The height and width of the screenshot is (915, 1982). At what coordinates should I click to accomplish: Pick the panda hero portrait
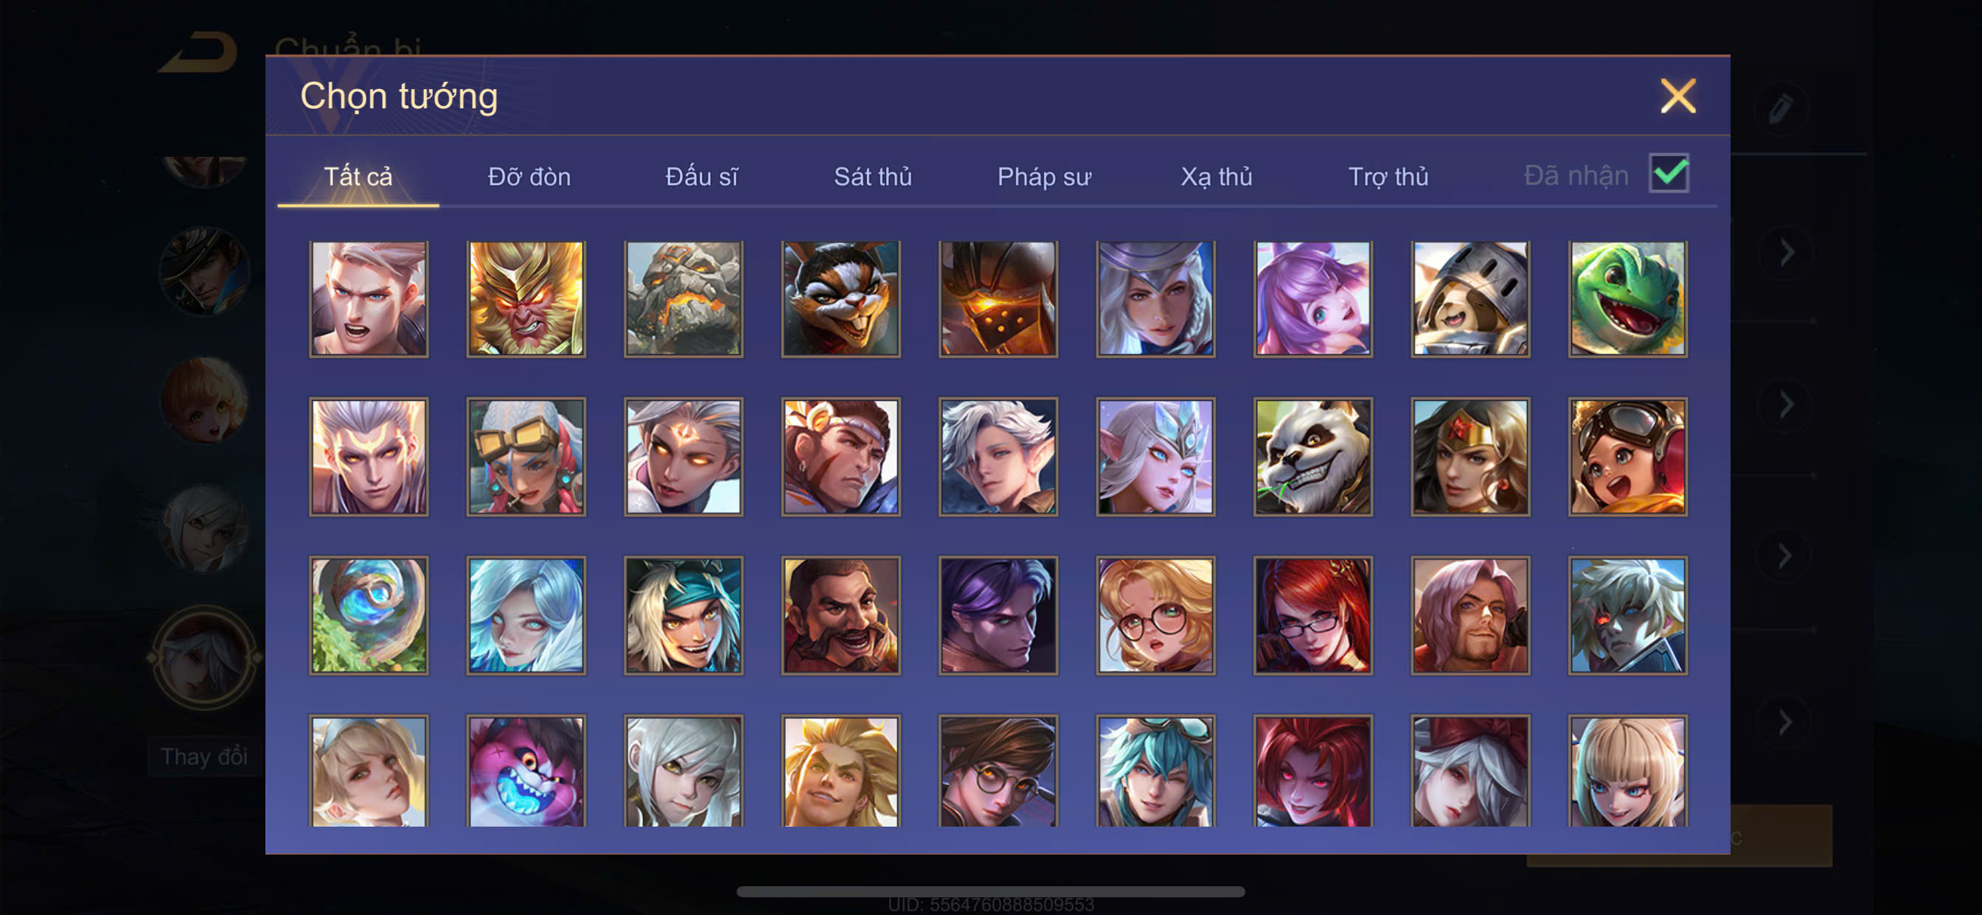1312,456
